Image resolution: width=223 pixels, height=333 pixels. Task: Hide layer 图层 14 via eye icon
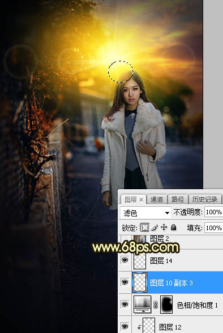[125, 260]
